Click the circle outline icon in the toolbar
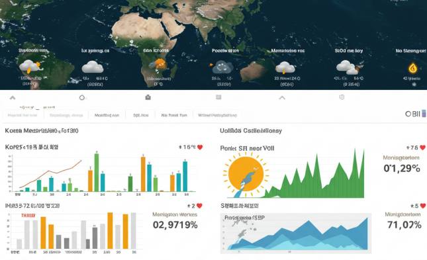Image resolution: width=427 pixels, height=260 pixels. (82, 97)
